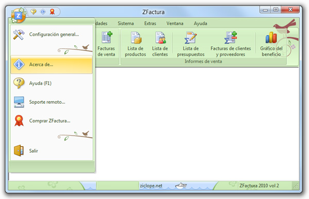This screenshot has height=199, width=309.
Task: Click the red rosette purchase icon
Action: pos(19,121)
